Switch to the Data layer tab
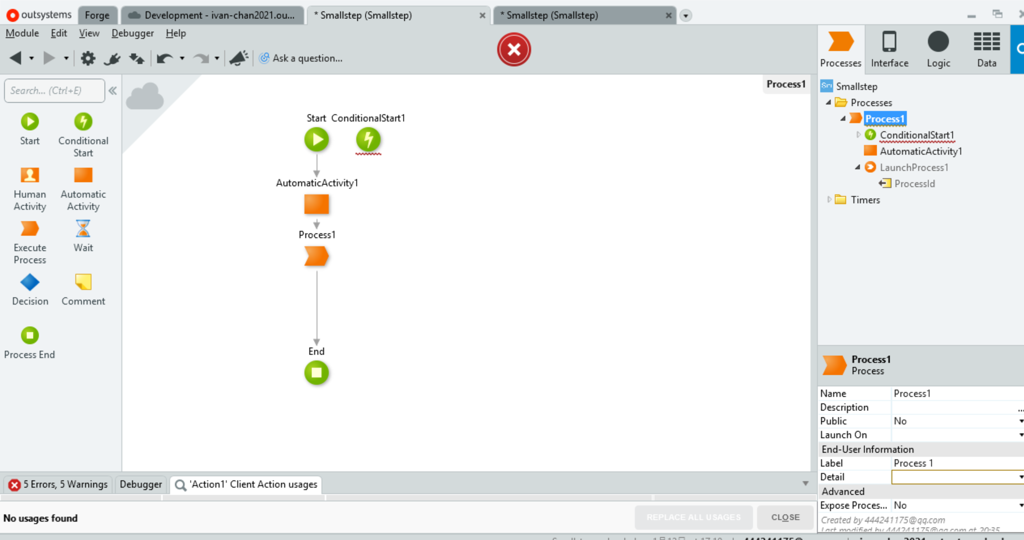Screen dimensions: 1024x540 click(x=987, y=49)
